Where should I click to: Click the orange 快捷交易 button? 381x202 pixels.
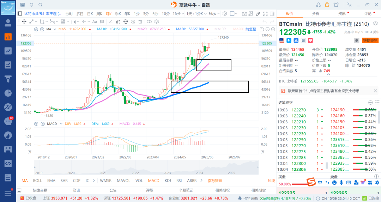(370, 41)
